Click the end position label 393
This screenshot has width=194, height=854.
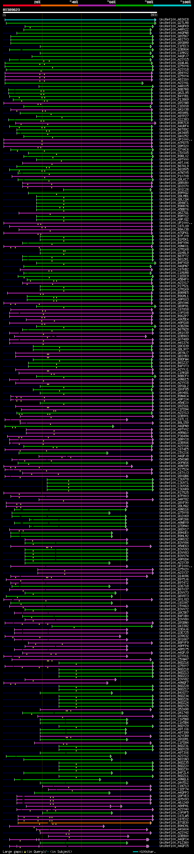coord(153,15)
